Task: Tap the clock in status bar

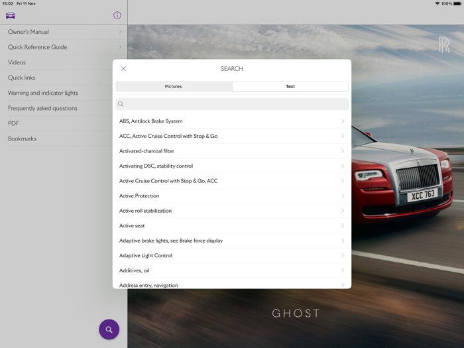Action: coord(8,3)
